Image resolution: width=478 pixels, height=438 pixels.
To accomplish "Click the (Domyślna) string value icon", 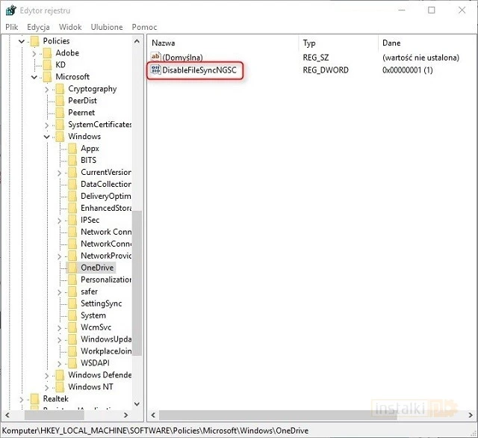I will coord(155,58).
